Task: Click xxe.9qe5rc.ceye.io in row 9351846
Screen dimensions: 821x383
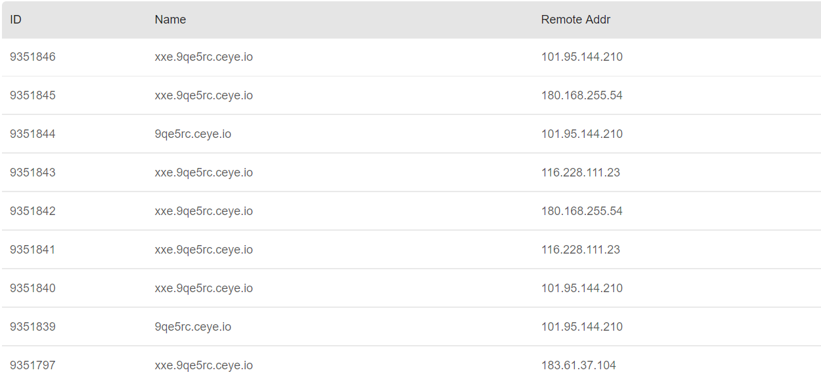Action: [x=204, y=57]
